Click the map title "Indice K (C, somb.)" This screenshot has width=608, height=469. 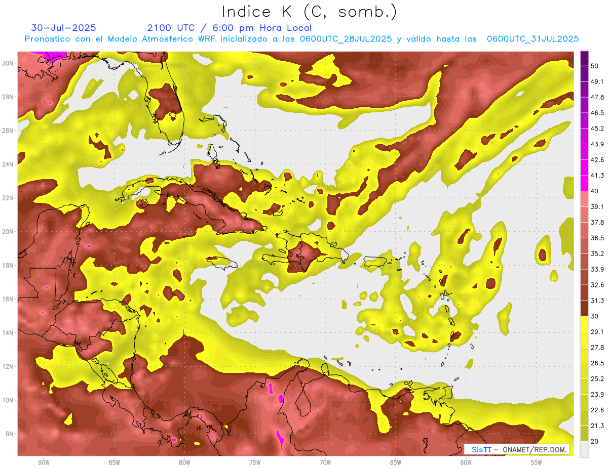(x=310, y=11)
